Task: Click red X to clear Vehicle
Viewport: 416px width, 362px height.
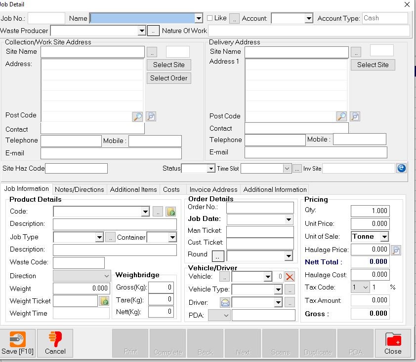Action: point(290,277)
